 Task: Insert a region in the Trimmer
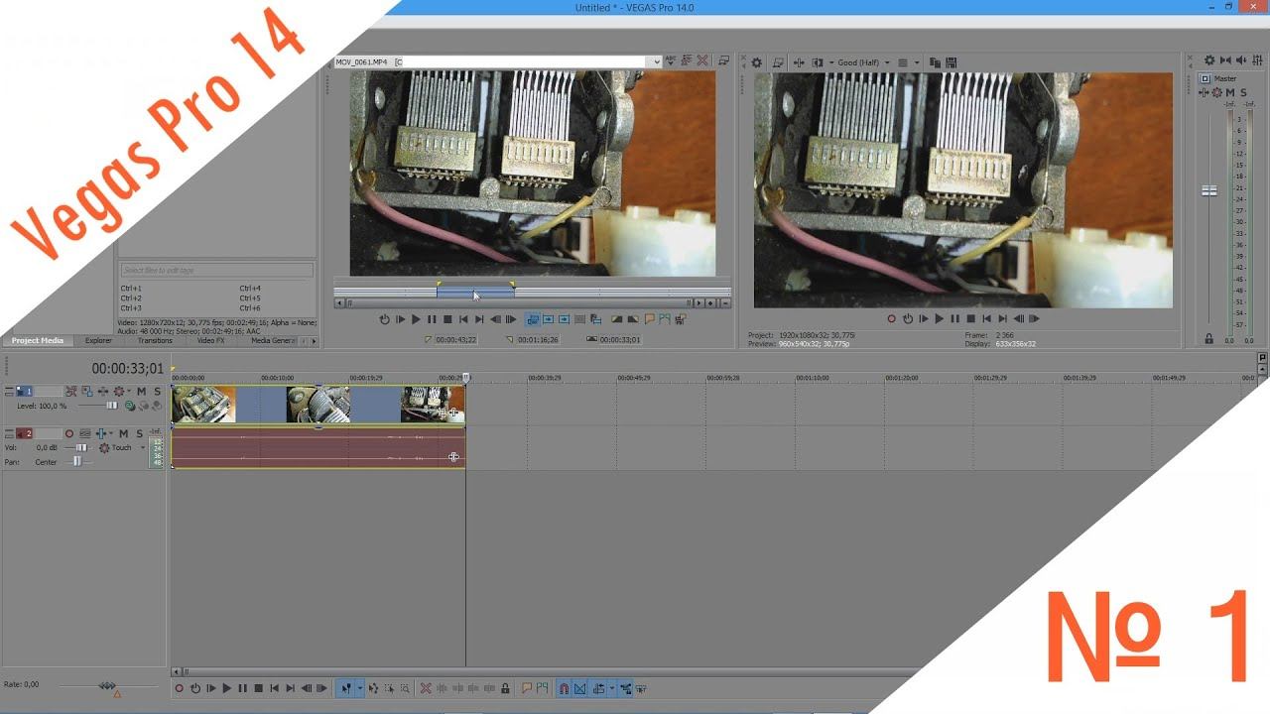(x=665, y=319)
